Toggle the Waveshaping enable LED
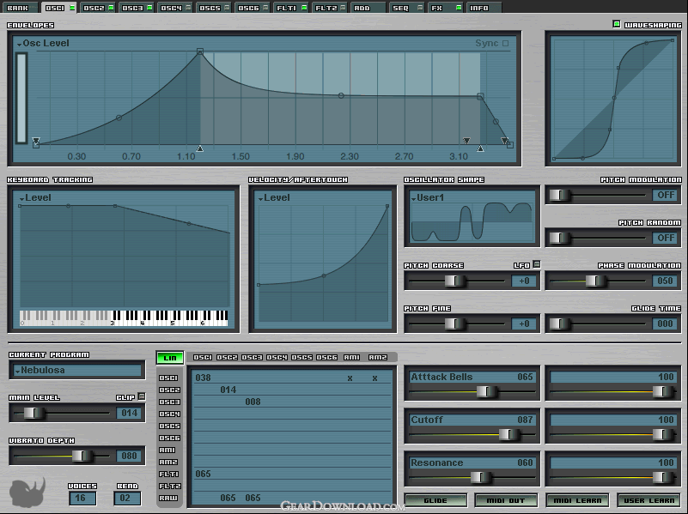688x514 pixels. point(616,23)
